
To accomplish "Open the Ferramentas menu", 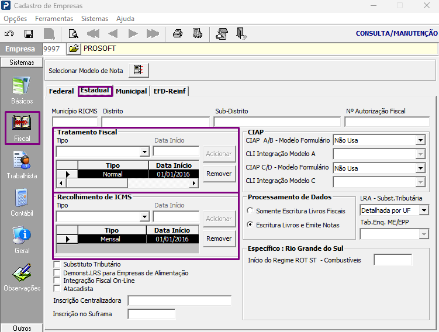I will [54, 19].
